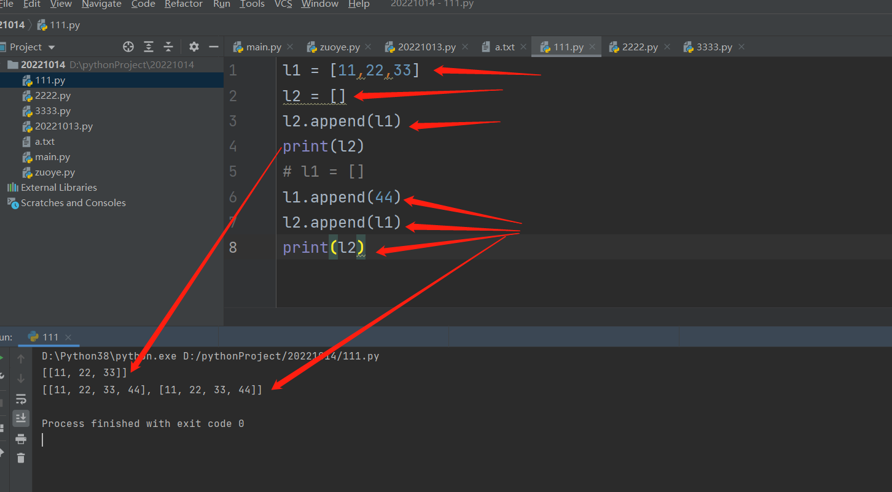Viewport: 892px width, 492px height.
Task: Click the python.exe command line in console
Action: 210,356
